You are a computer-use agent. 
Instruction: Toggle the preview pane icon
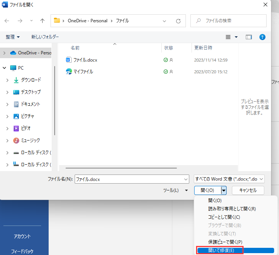click(x=249, y=37)
